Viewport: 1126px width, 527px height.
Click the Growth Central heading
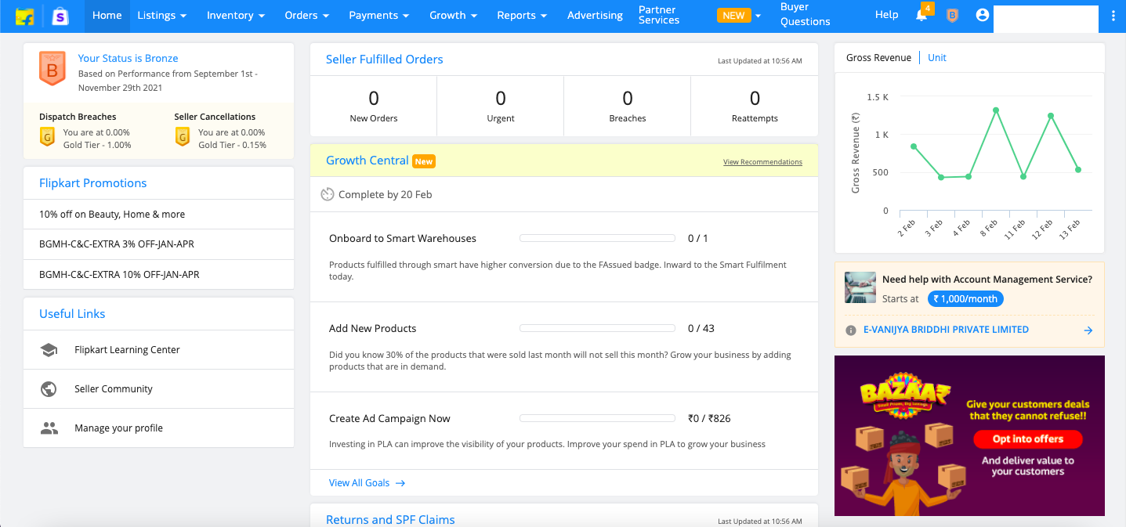pos(367,161)
